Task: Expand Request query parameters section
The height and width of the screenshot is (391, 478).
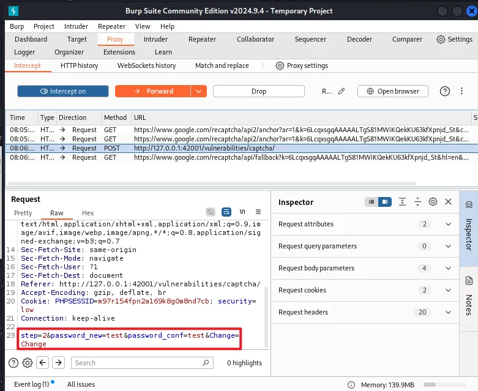Action: 448,246
